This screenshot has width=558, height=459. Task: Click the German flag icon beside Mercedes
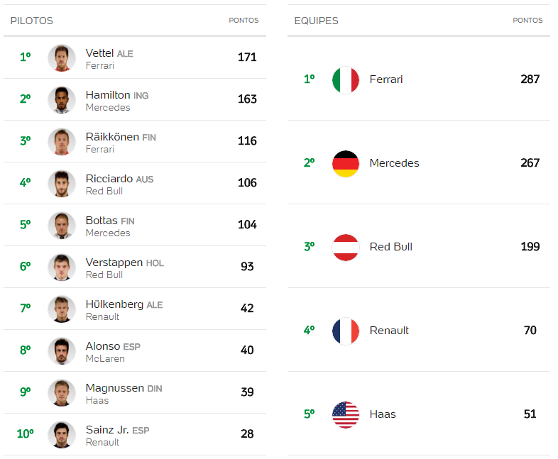tap(345, 164)
